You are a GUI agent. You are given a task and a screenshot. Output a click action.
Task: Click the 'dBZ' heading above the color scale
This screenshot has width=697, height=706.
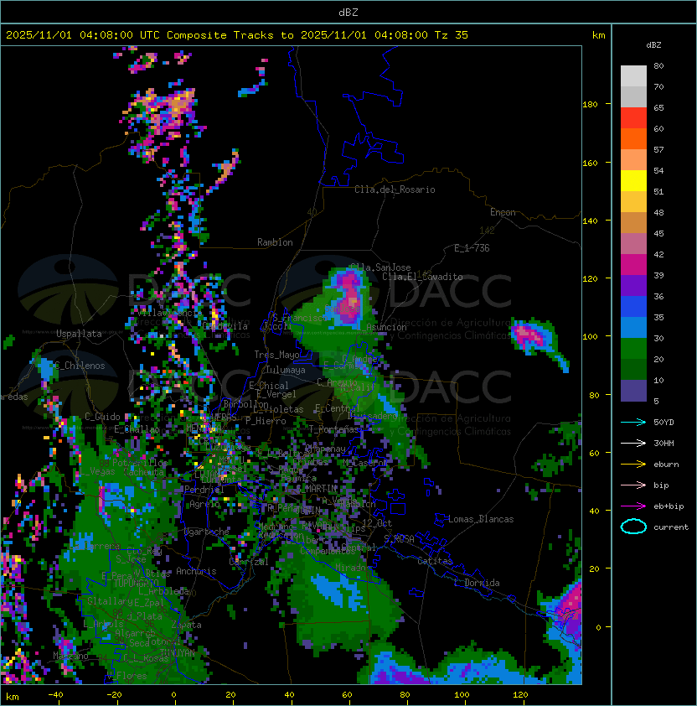653,45
